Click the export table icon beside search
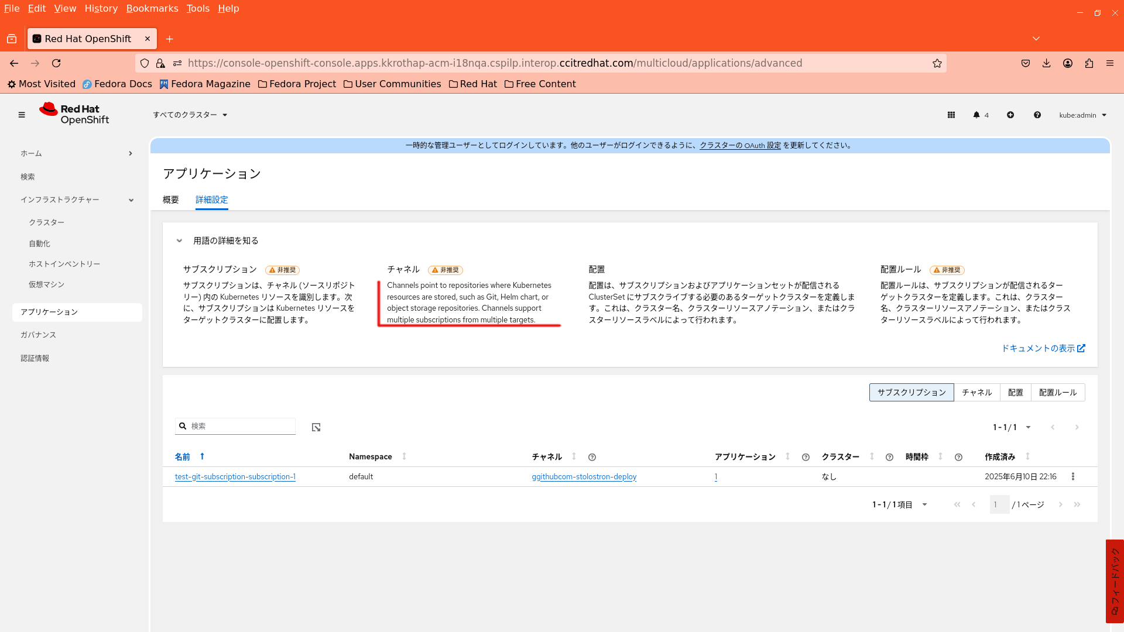 (x=316, y=428)
